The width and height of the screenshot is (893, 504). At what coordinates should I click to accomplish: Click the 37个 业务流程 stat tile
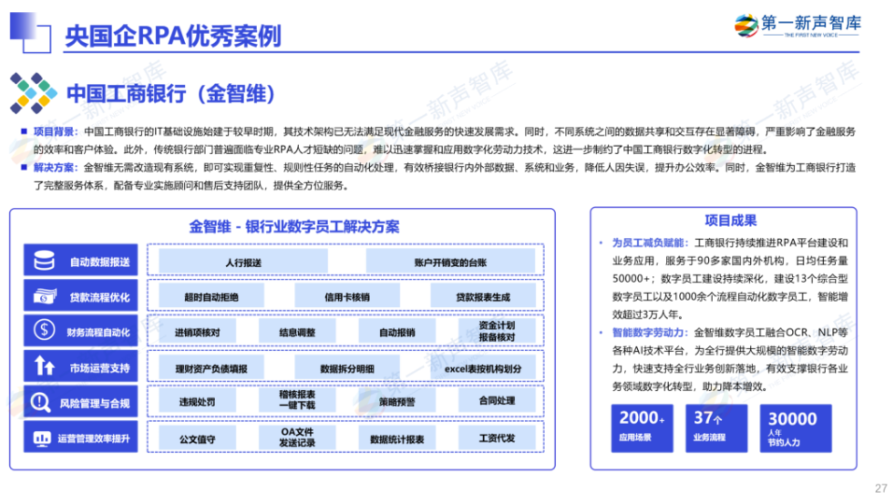tap(716, 428)
